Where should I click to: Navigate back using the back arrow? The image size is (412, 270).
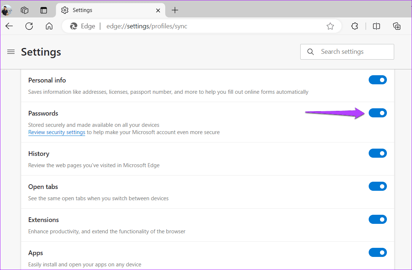click(x=9, y=26)
